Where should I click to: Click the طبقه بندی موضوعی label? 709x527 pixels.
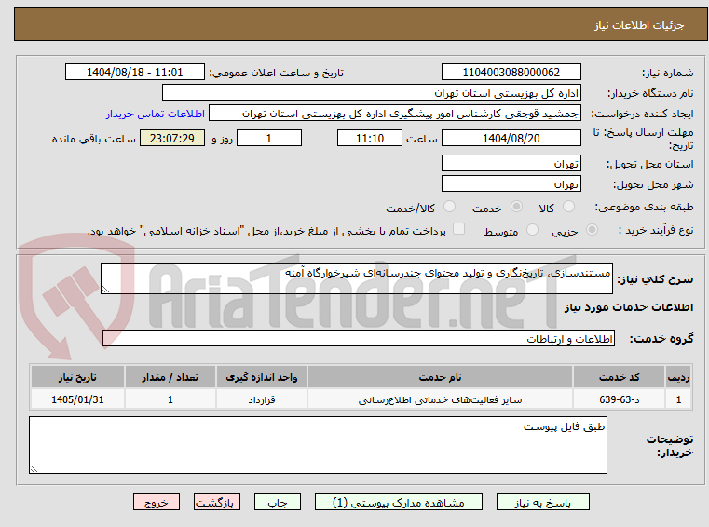pyautogui.click(x=644, y=207)
